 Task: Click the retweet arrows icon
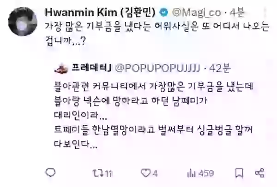pyautogui.click(x=98, y=173)
